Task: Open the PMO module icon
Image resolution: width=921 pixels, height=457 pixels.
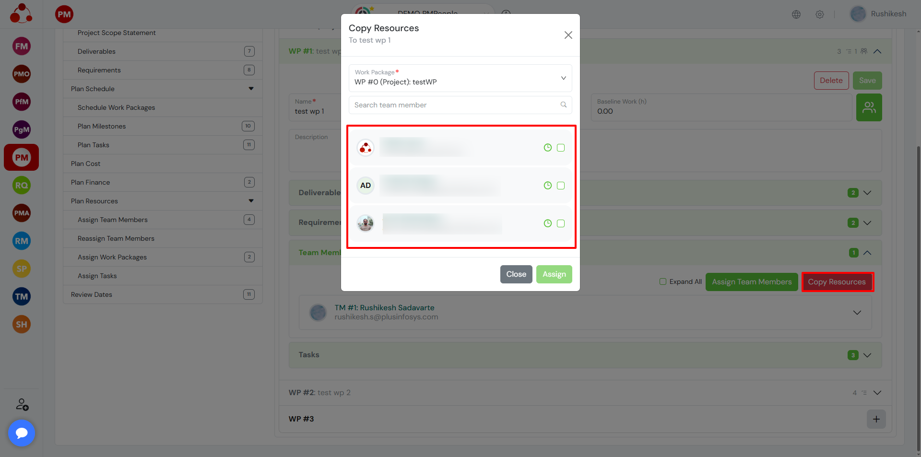Action: [x=22, y=74]
